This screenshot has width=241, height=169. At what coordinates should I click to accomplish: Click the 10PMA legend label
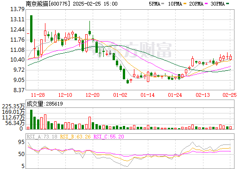click(175, 4)
